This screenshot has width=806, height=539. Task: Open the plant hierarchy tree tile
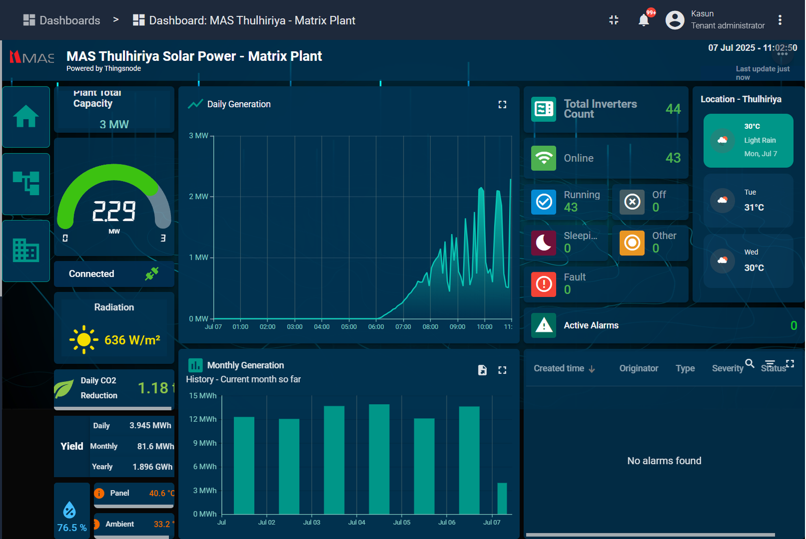pos(26,184)
